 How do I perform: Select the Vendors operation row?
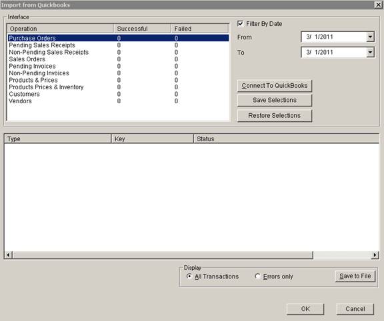point(119,101)
